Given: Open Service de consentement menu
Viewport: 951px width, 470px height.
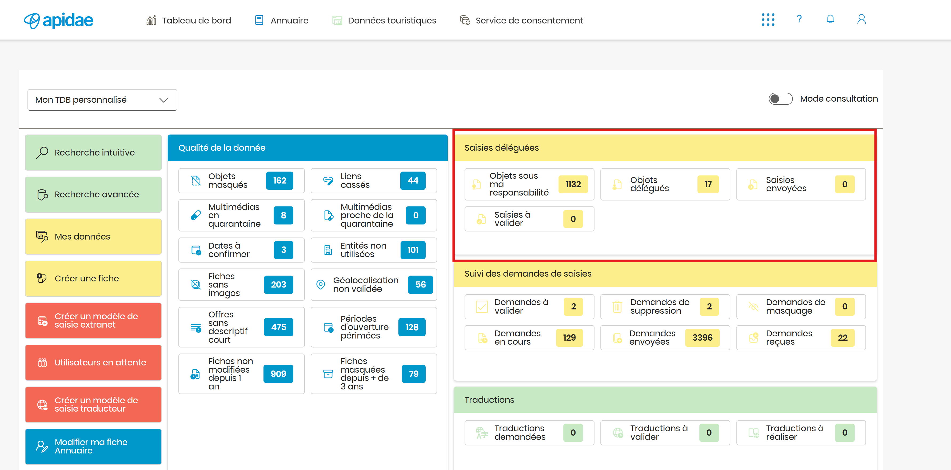Looking at the screenshot, I should click(x=521, y=20).
